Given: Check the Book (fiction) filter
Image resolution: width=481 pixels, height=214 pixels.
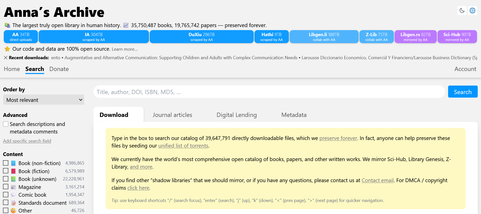Looking at the screenshot, I should (x=6, y=171).
